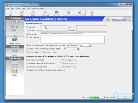Expand the Use Agent dropdown arrow

(x=106, y=34)
